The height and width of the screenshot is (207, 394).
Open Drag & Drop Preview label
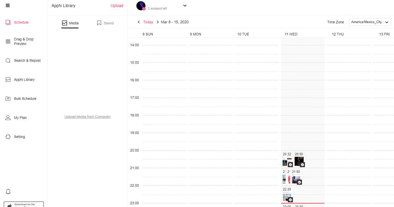pos(24,41)
